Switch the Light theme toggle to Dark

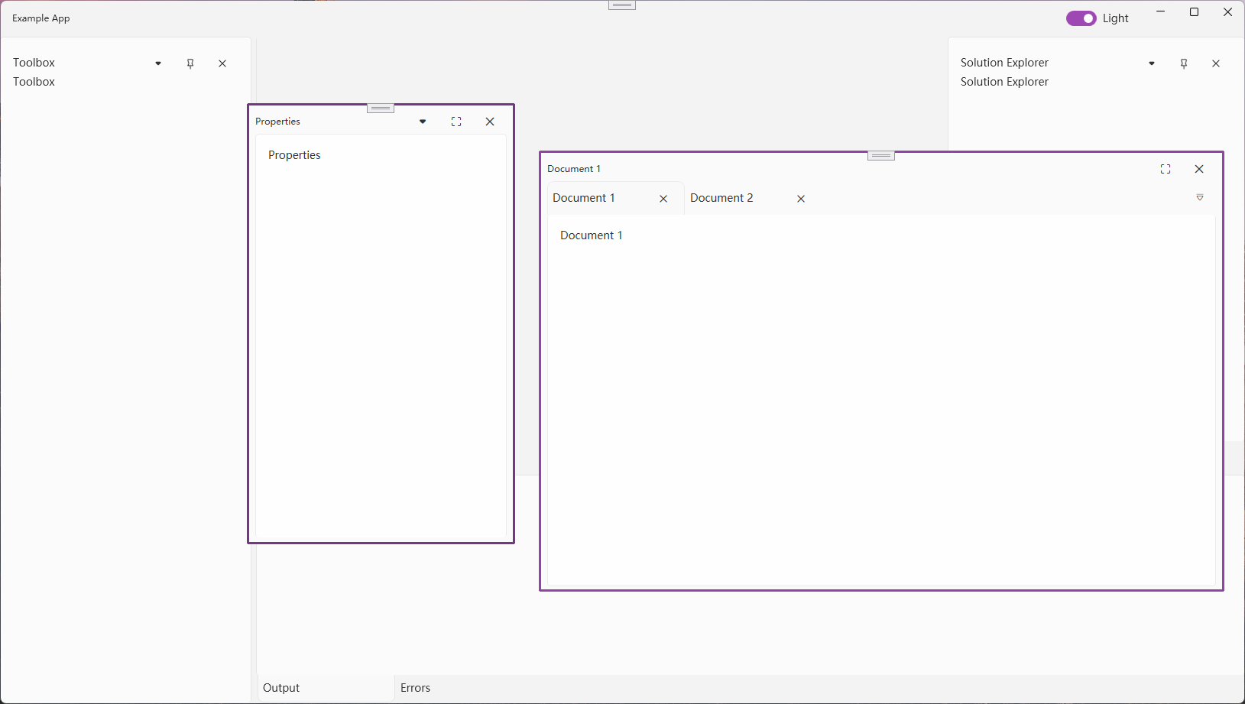pos(1081,18)
